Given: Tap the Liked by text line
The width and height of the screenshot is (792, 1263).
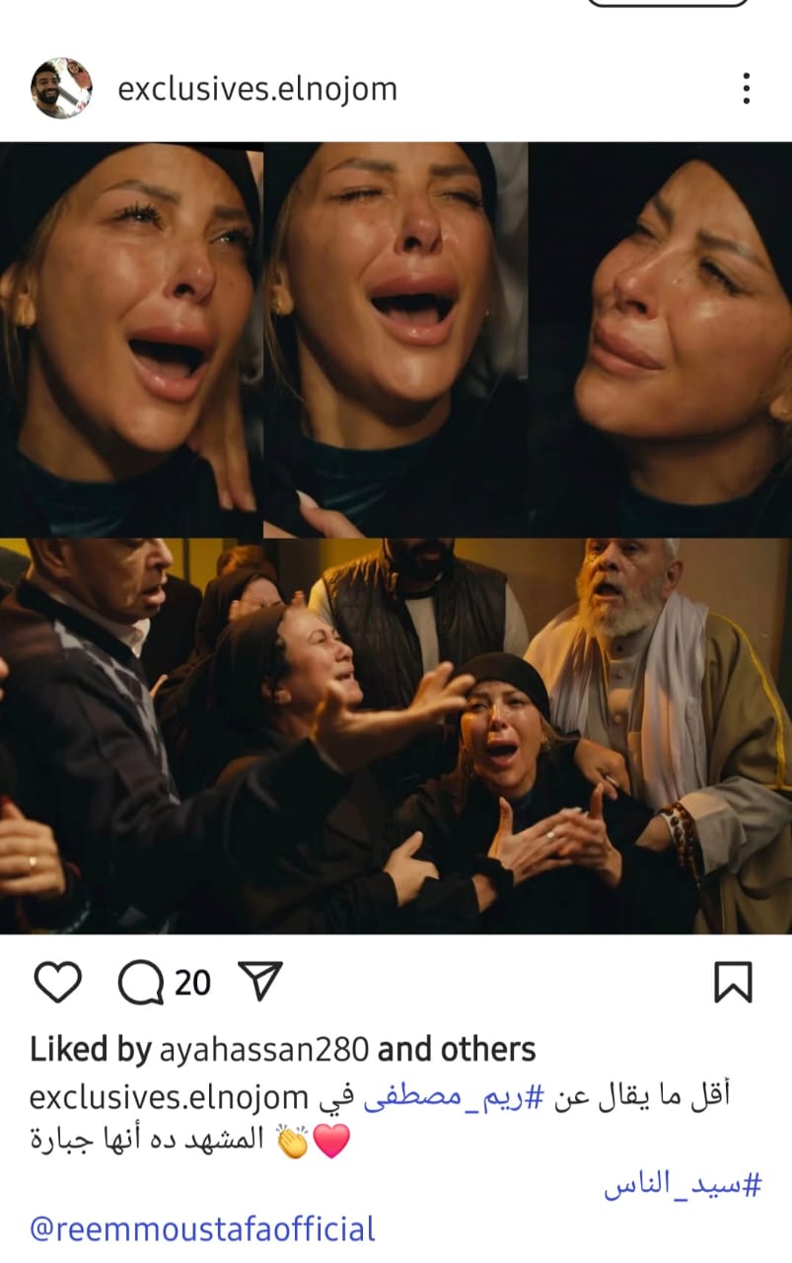Looking at the screenshot, I should pos(283,1049).
